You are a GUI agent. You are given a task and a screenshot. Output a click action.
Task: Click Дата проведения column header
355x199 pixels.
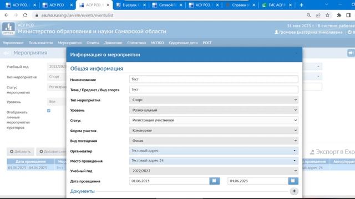(x=31, y=161)
